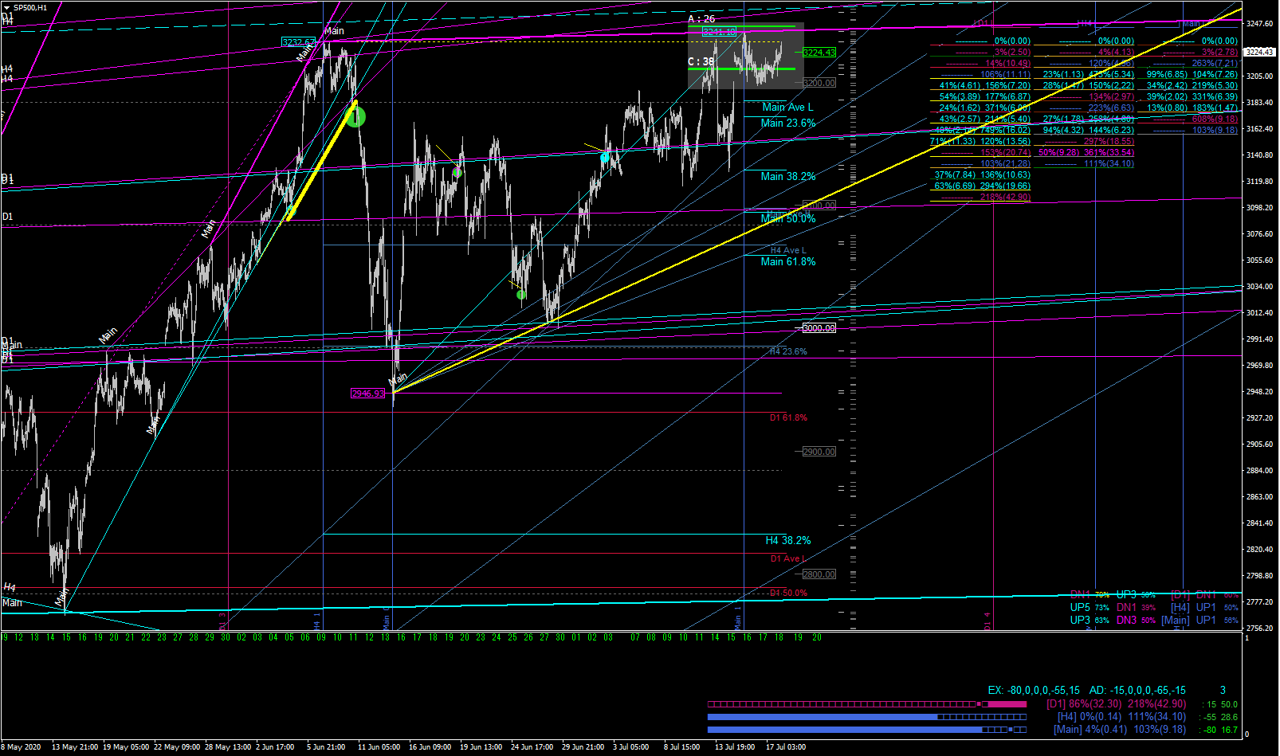1280x756 pixels.
Task: Click the cyan circle marker on the early July breakout
Action: coord(605,158)
